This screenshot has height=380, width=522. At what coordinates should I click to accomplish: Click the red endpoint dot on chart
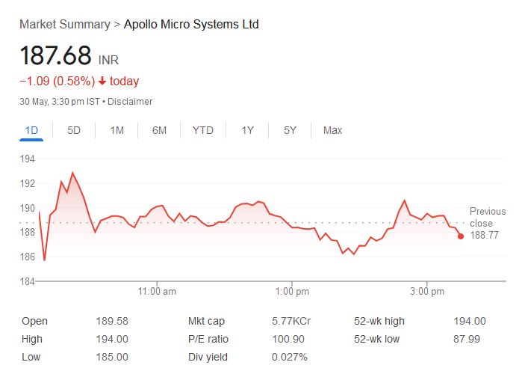(x=461, y=236)
